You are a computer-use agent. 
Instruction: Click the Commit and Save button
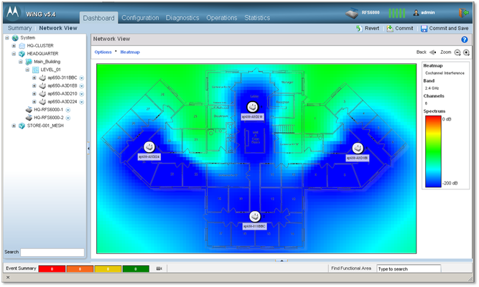445,29
